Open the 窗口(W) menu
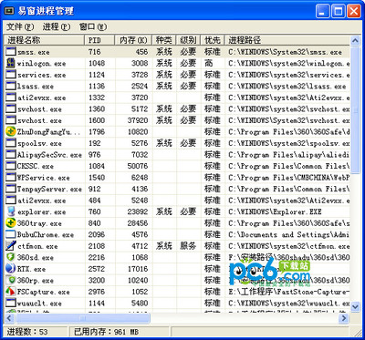Image resolution: width=365 pixels, height=340 pixels. click(93, 26)
